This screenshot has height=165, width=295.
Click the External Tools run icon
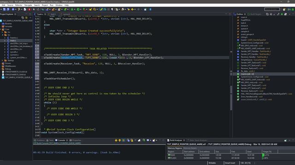point(84,9)
